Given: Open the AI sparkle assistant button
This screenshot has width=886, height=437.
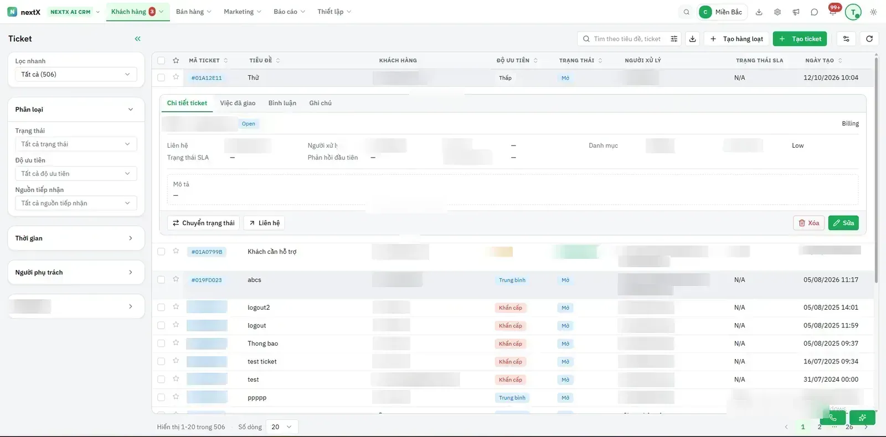Looking at the screenshot, I should pyautogui.click(x=862, y=418).
